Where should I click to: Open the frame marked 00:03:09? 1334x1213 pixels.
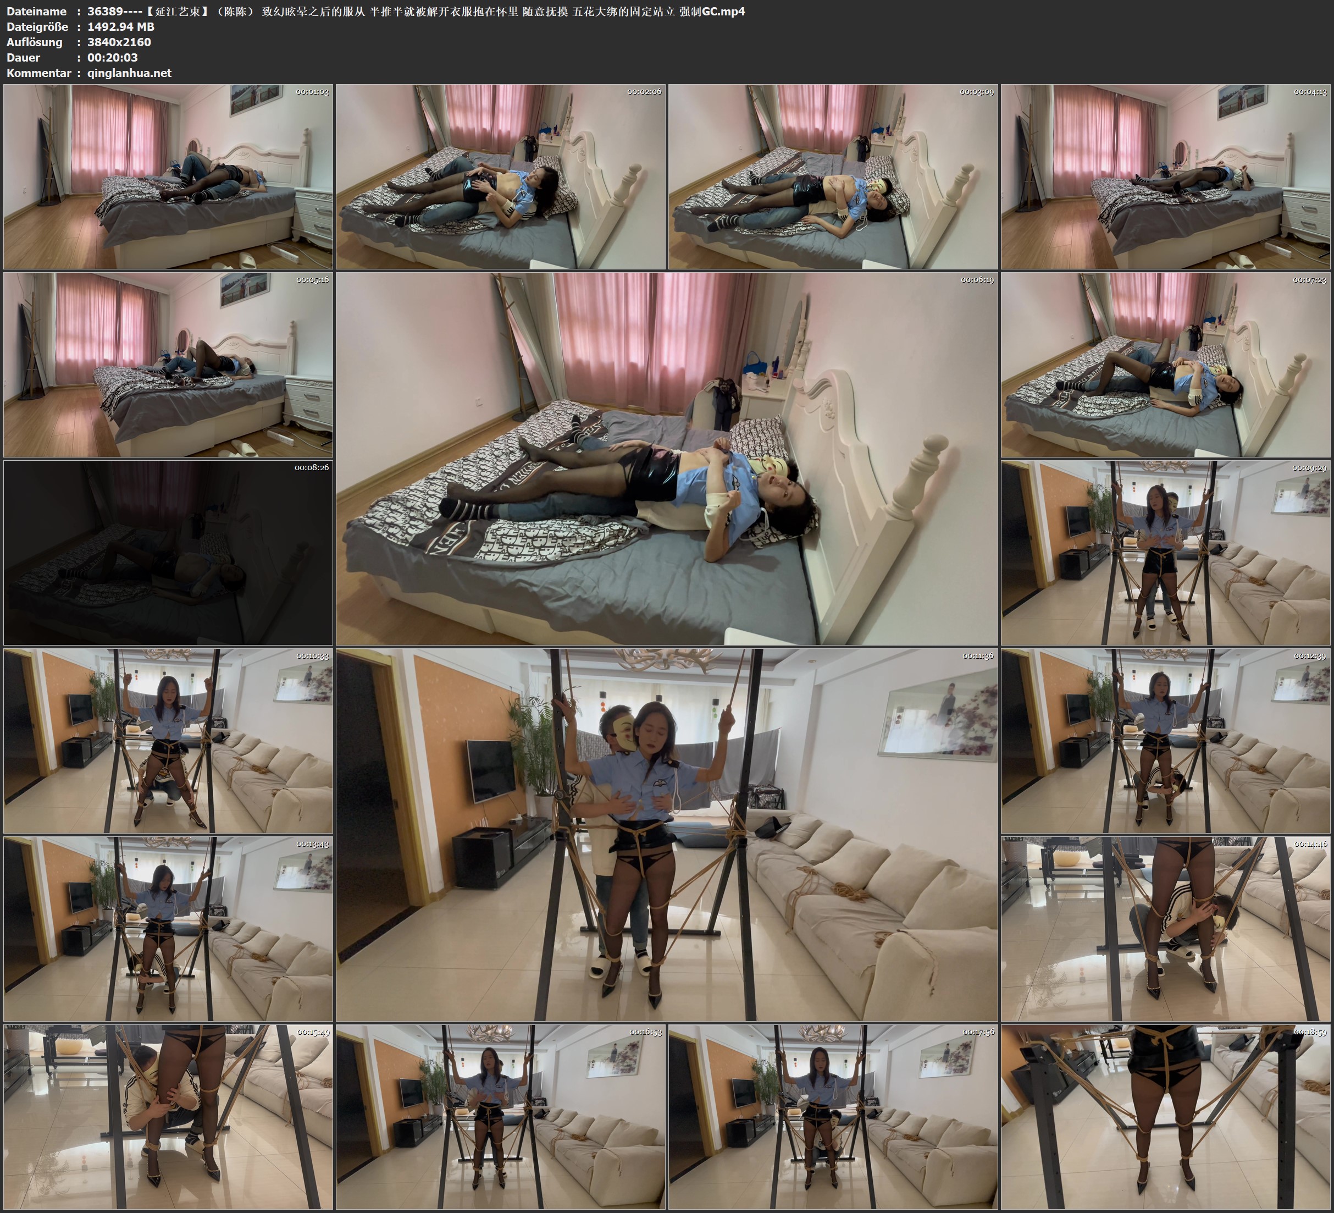coord(833,177)
